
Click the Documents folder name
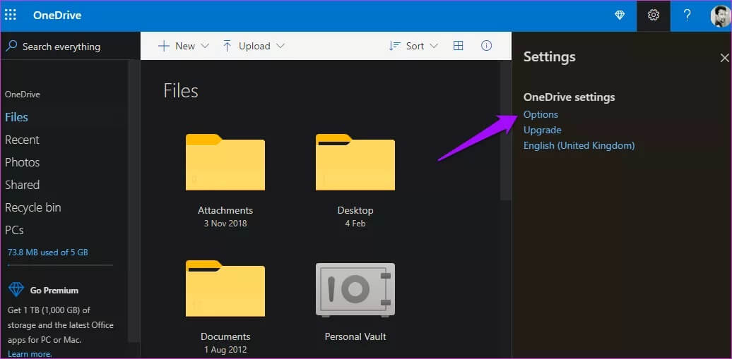tap(225, 336)
